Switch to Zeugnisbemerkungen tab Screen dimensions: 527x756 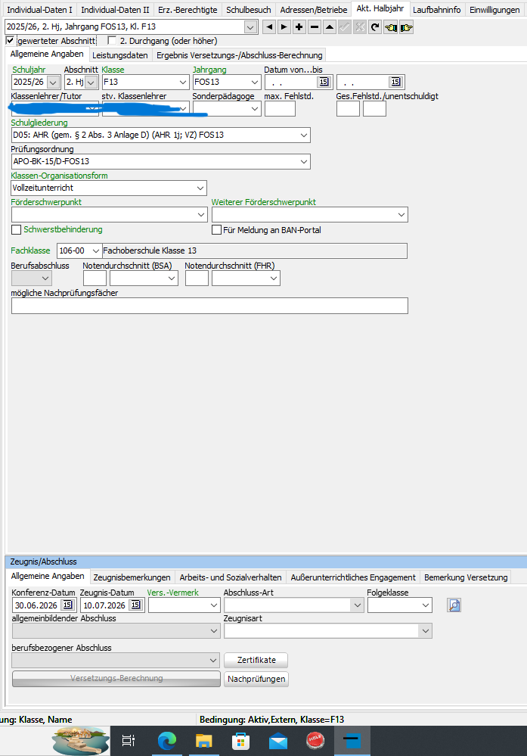click(x=132, y=577)
